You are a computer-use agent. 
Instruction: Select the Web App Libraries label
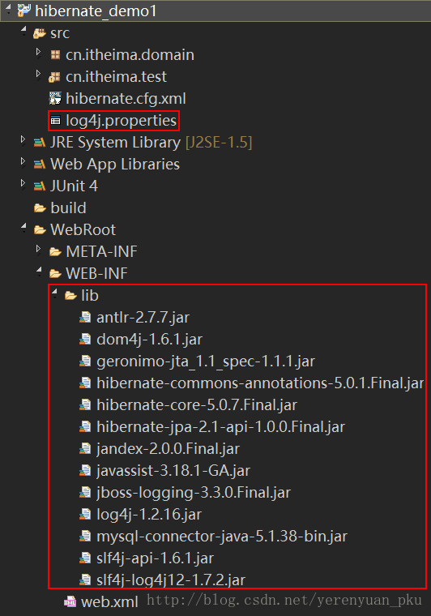click(115, 165)
